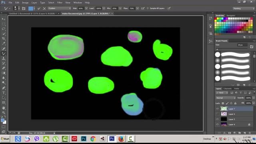Click the foreground color swatch in toolbox
This screenshot has width=256, height=144.
[x=2, y=120]
